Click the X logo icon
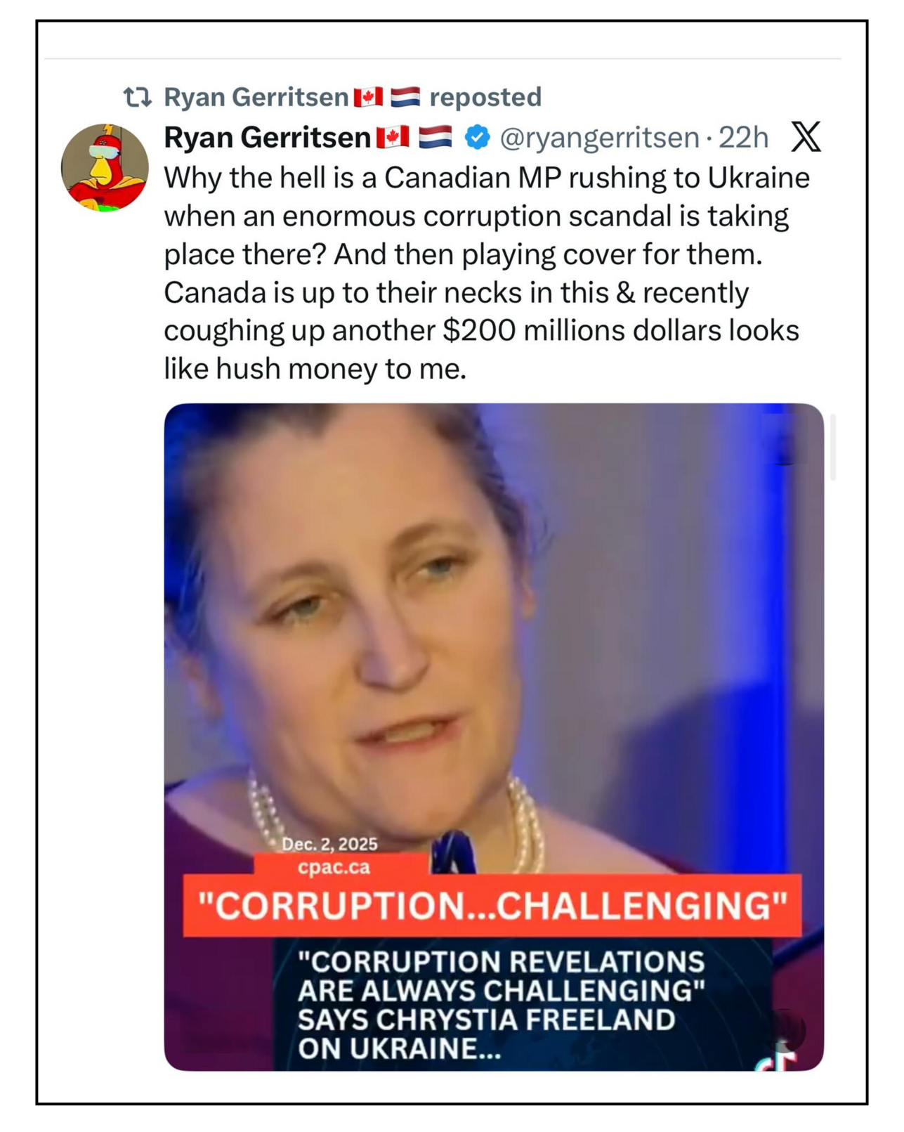Image resolution: width=904 pixels, height=1132 pixels. [x=806, y=136]
